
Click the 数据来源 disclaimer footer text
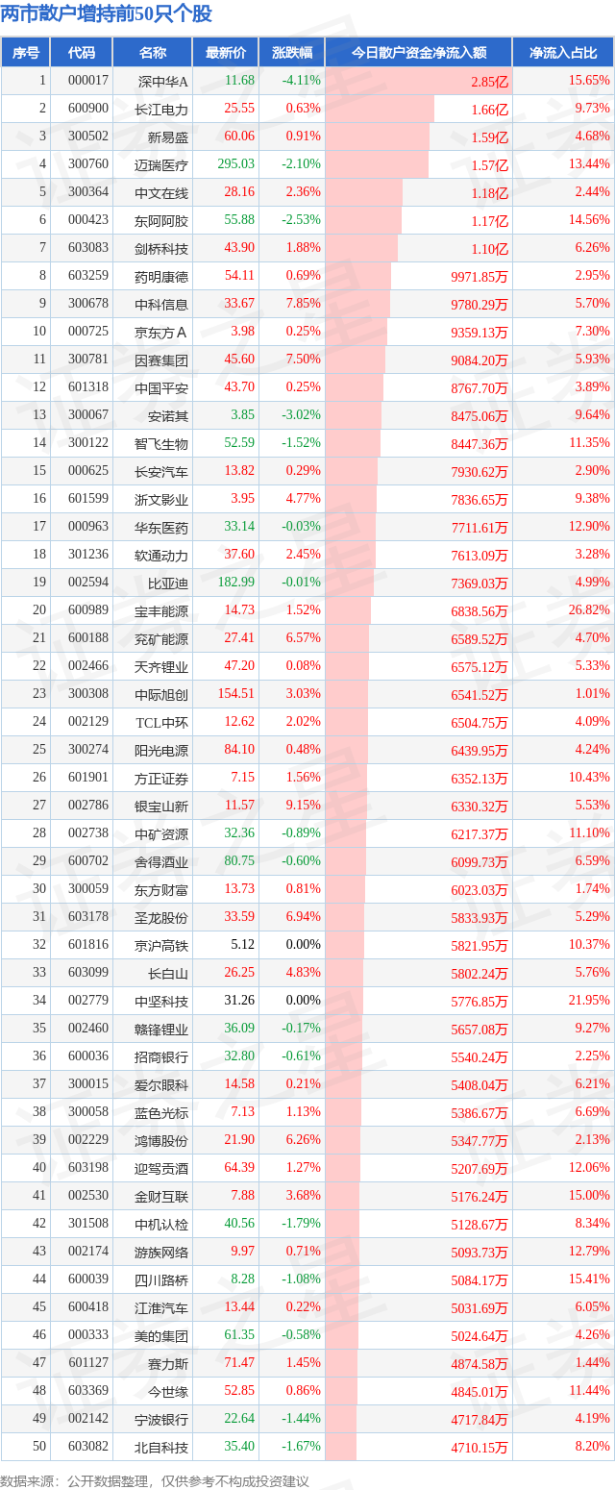(x=155, y=1481)
